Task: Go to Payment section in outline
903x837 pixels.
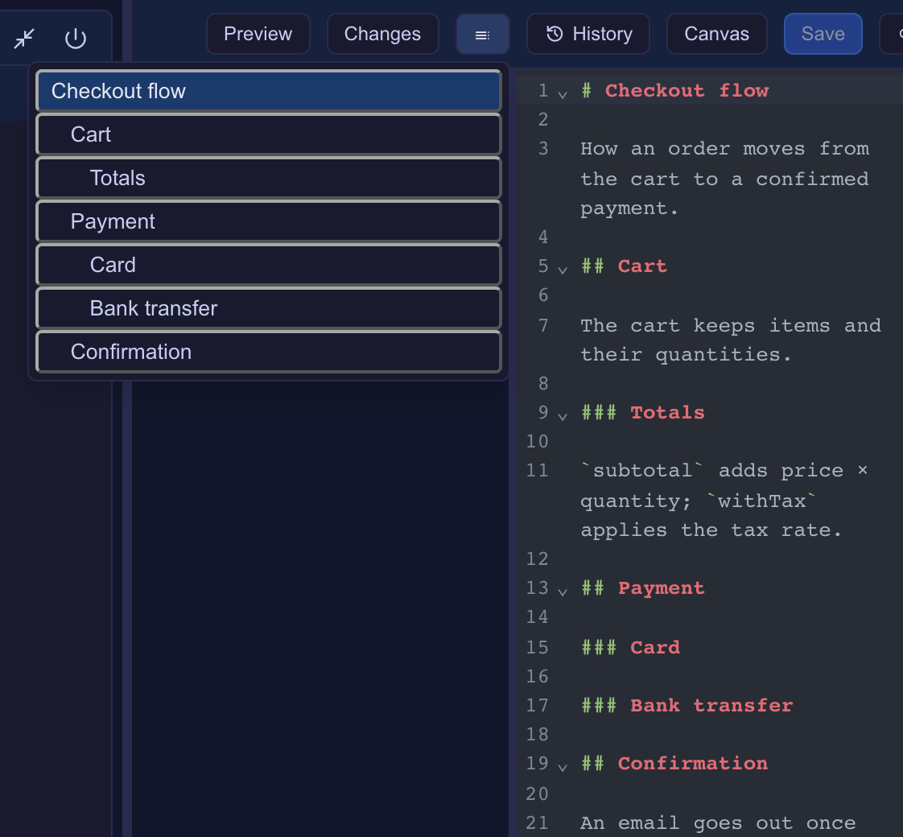Action: click(268, 221)
